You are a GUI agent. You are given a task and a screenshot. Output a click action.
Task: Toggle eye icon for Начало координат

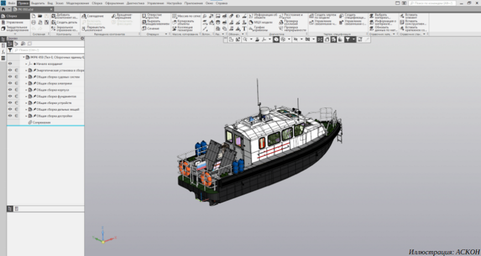coord(10,64)
